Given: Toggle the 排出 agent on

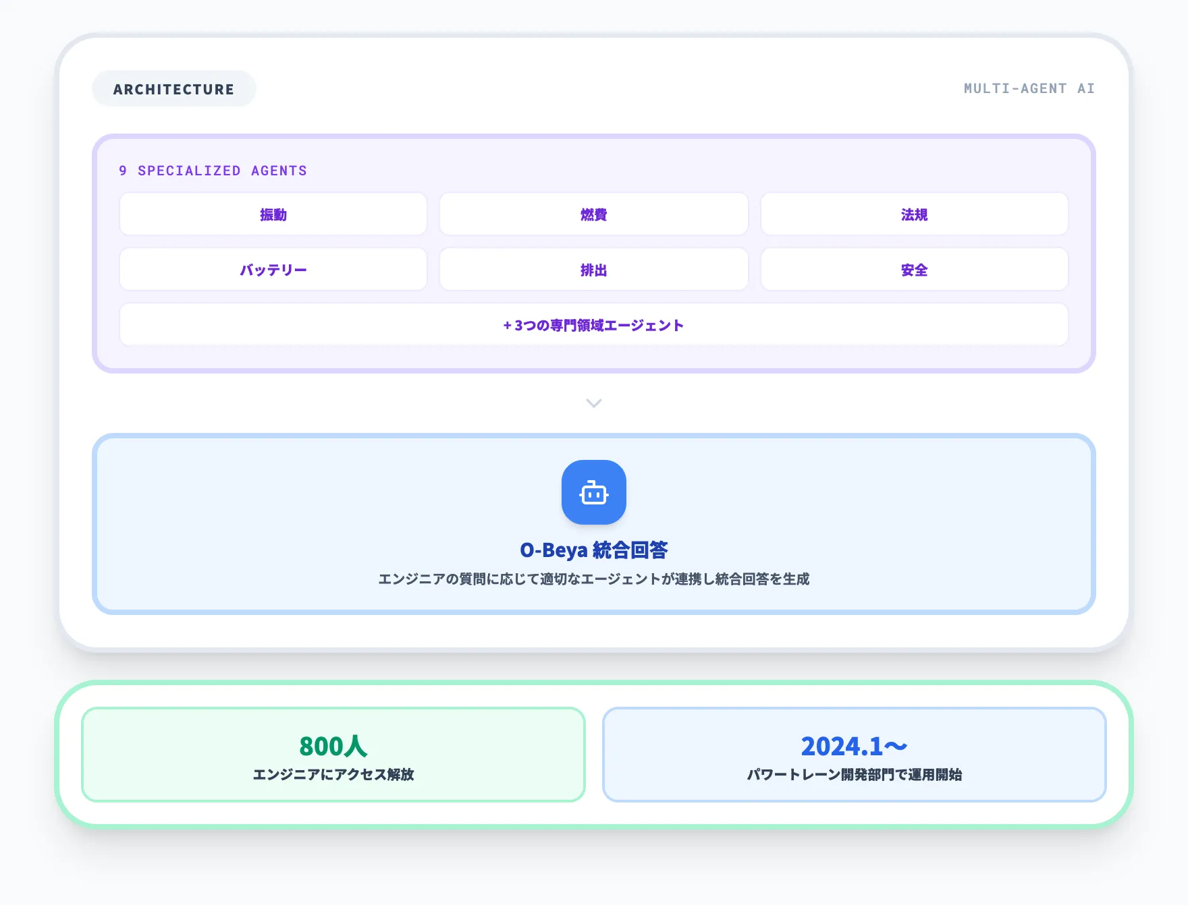Looking at the screenshot, I should pos(593,269).
